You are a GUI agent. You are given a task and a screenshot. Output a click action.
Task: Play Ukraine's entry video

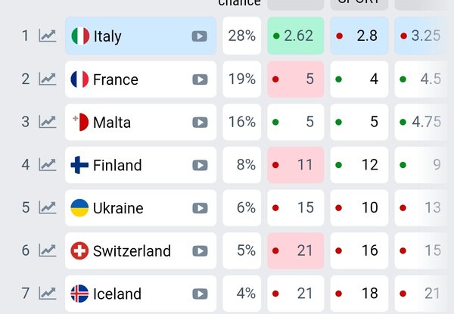pyautogui.click(x=200, y=208)
